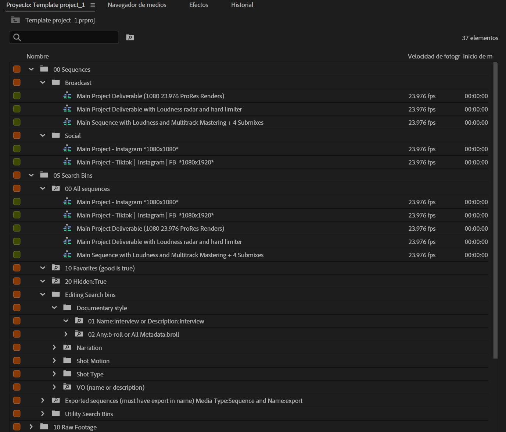Select Main Project - Instagram row in 00 All sequences
506x432 pixels.
coord(249,202)
